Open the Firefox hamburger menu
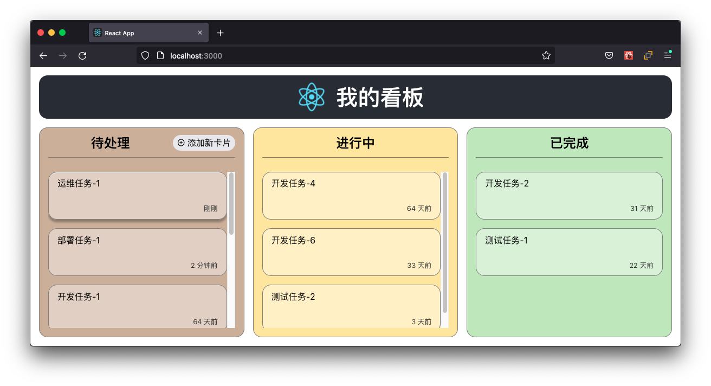Viewport: 711px width, 386px height. pos(668,55)
